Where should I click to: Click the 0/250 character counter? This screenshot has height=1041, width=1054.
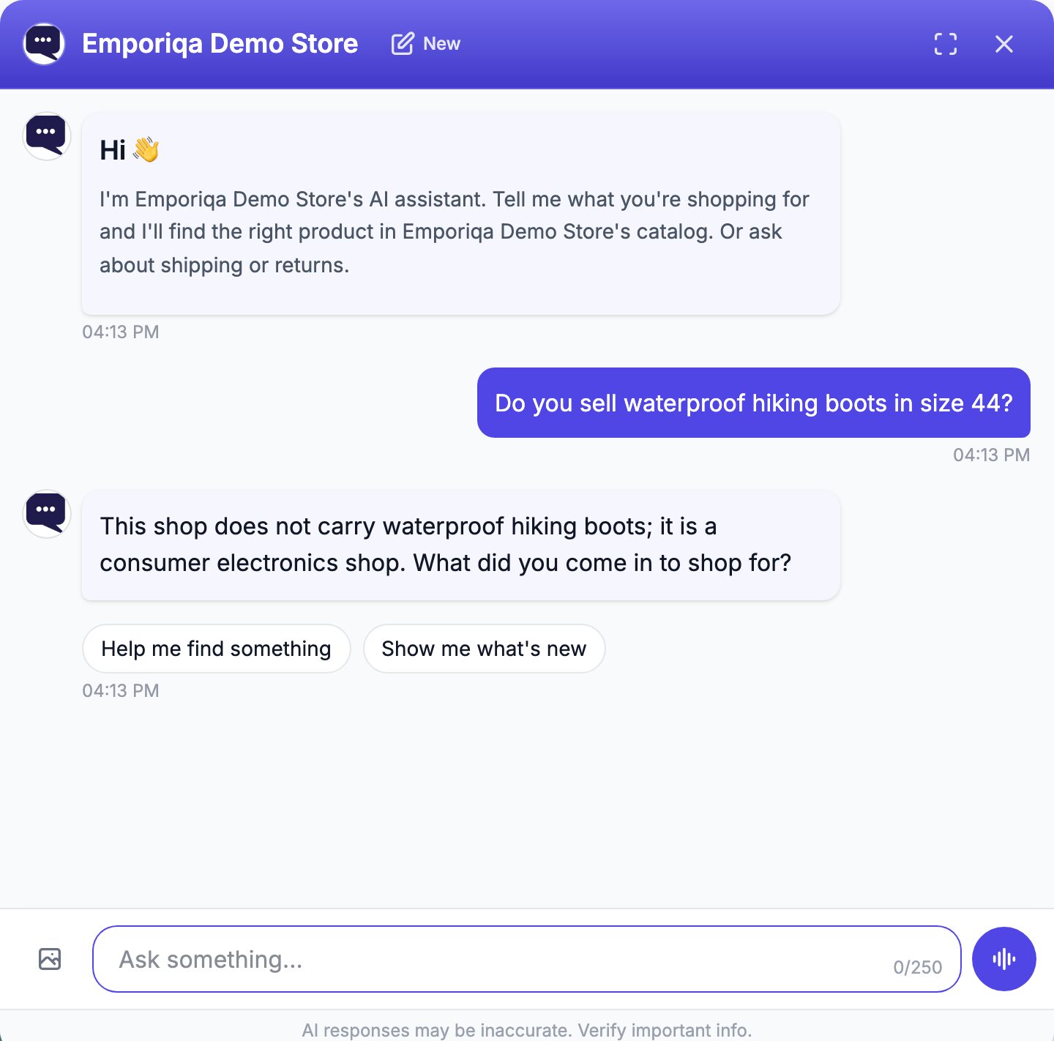(x=918, y=968)
